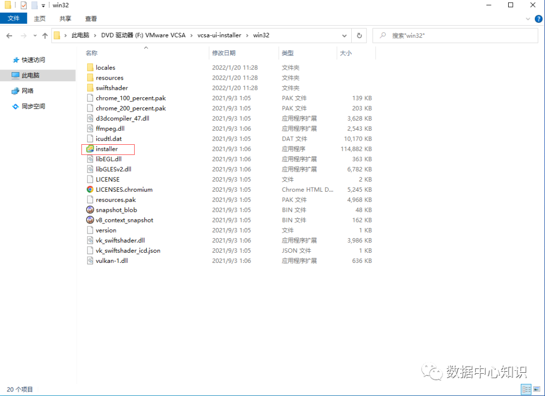Select 网络 in navigation pane
This screenshot has height=396, width=545.
click(x=27, y=91)
